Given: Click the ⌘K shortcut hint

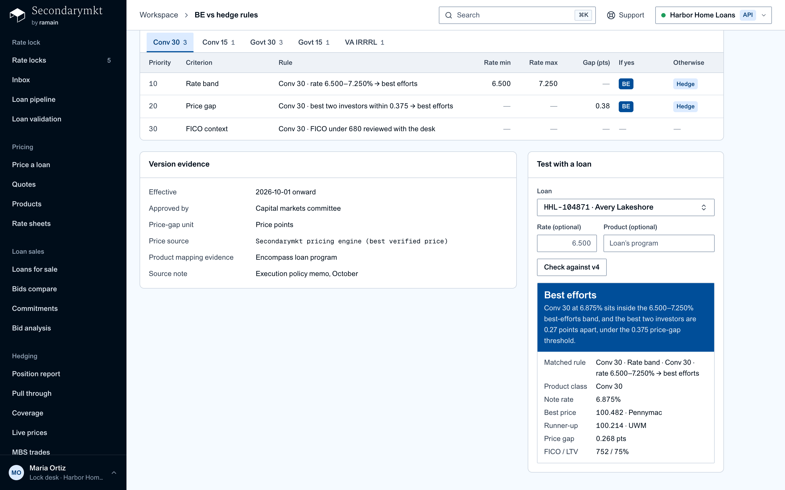Looking at the screenshot, I should (583, 15).
